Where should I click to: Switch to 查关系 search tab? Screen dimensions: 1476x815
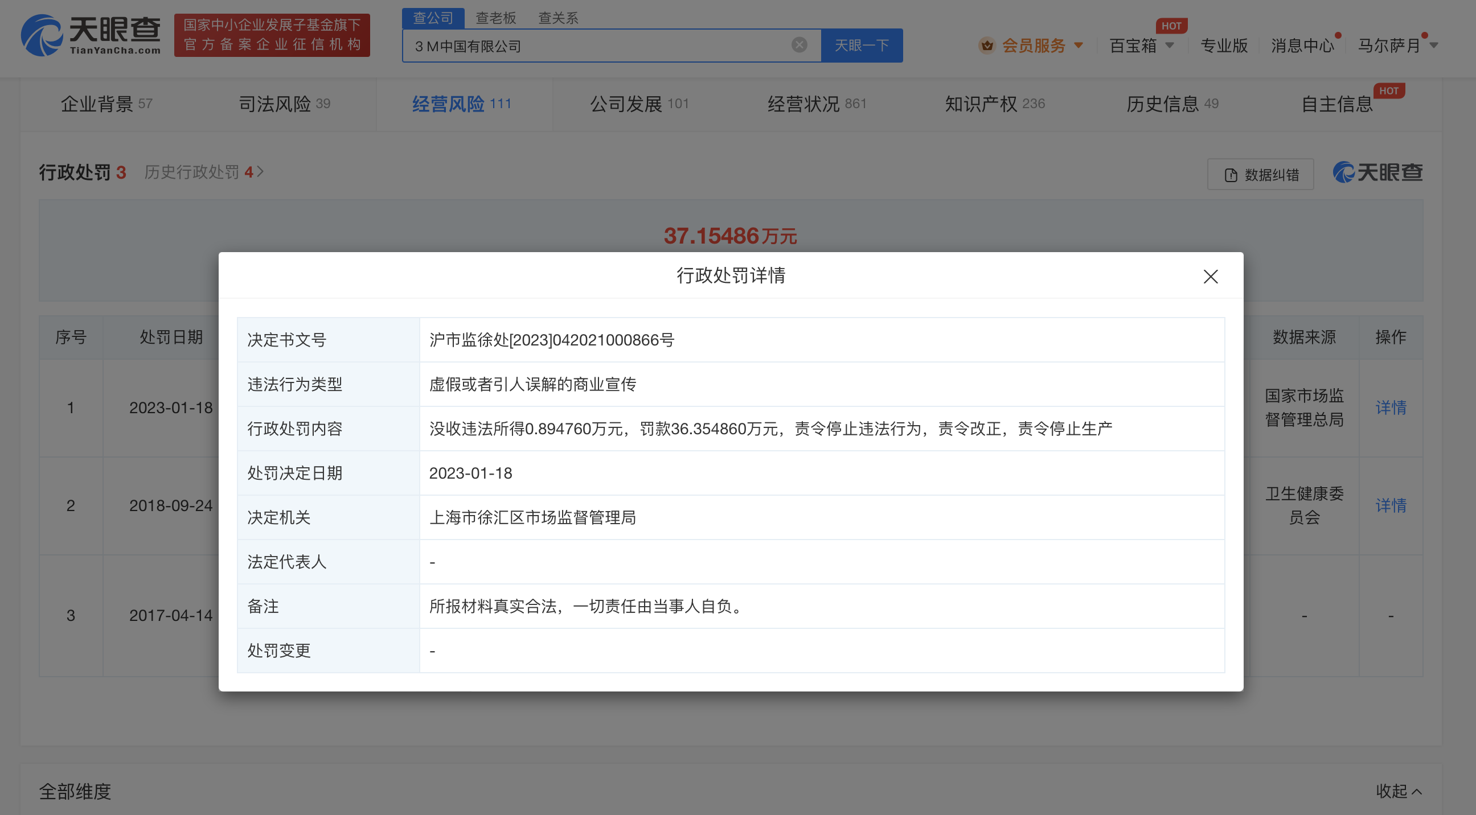558,18
